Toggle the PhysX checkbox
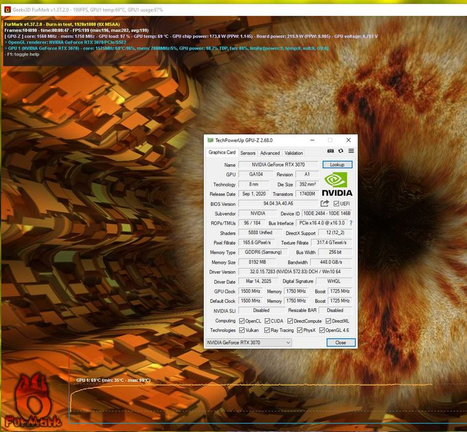The width and height of the screenshot is (467, 432). (300, 330)
